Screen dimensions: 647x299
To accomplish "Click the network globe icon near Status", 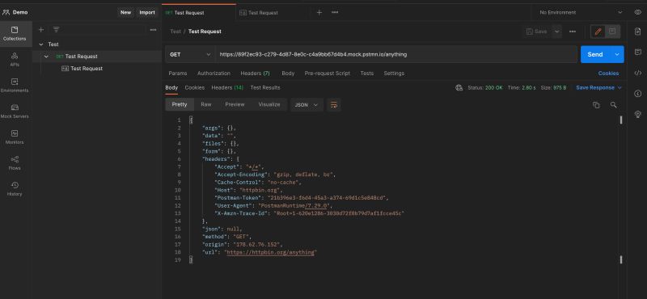I will 459,87.
